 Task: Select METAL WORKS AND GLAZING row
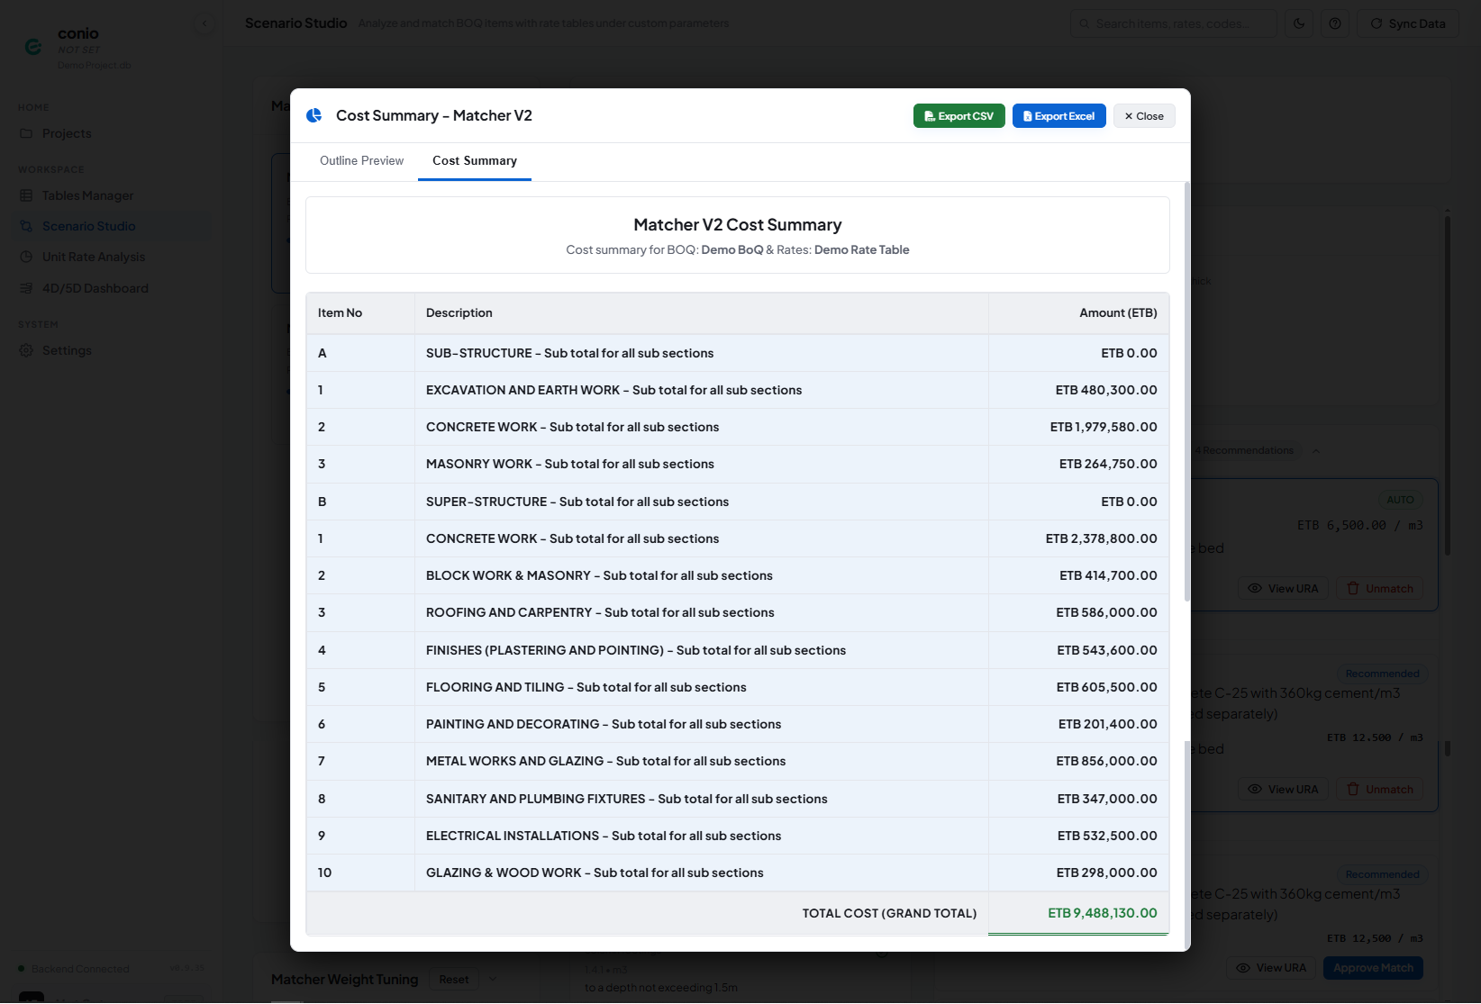738,762
